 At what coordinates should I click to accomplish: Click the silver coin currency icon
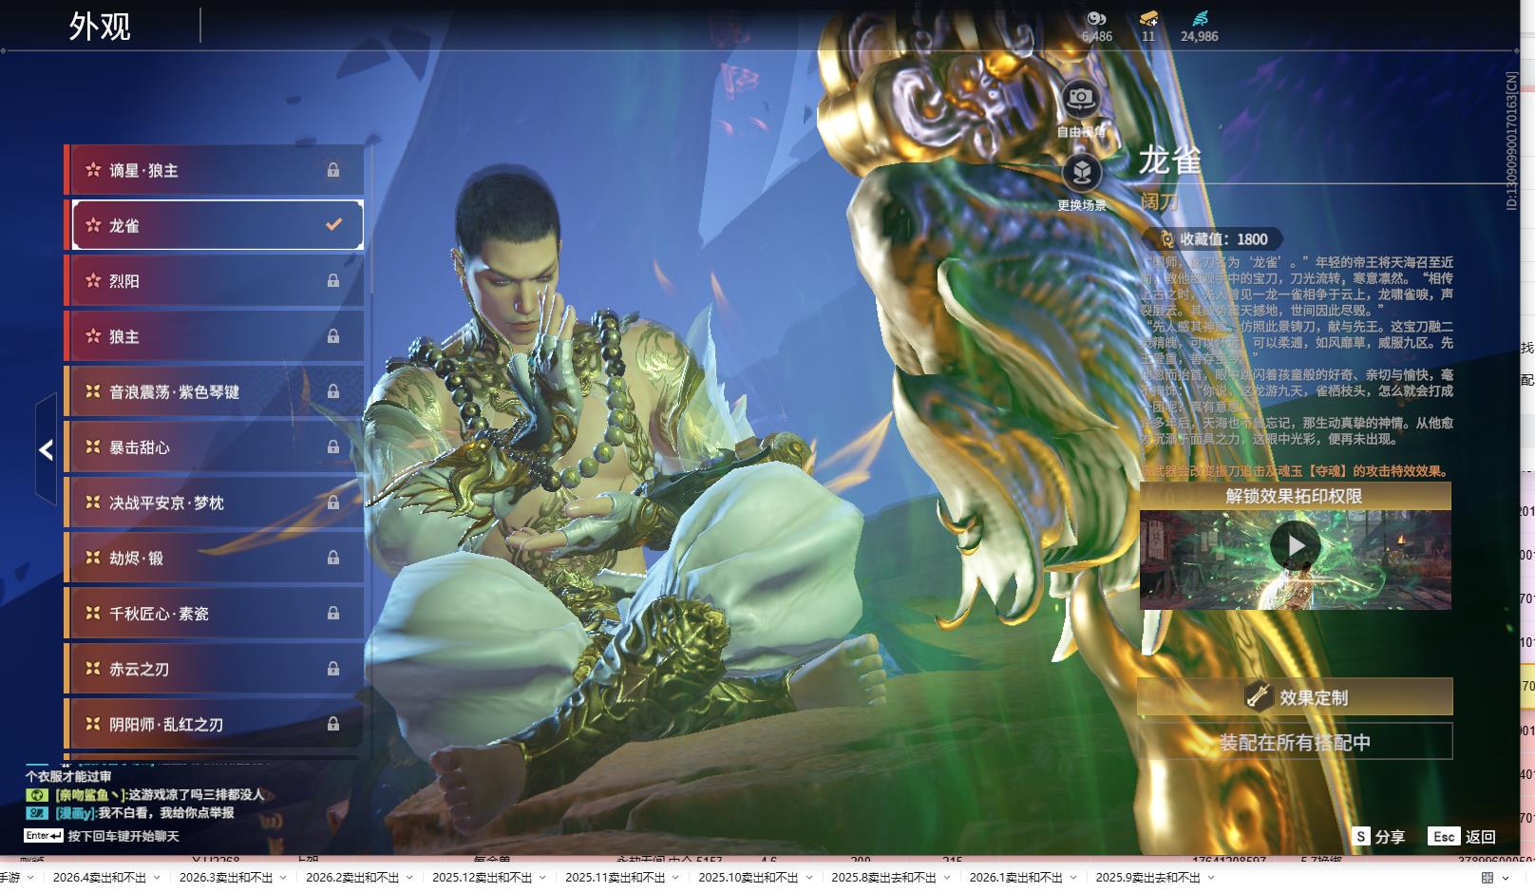1096,18
